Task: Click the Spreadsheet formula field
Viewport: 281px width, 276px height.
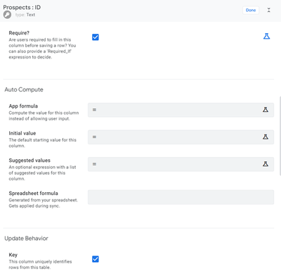Action: [x=181, y=197]
